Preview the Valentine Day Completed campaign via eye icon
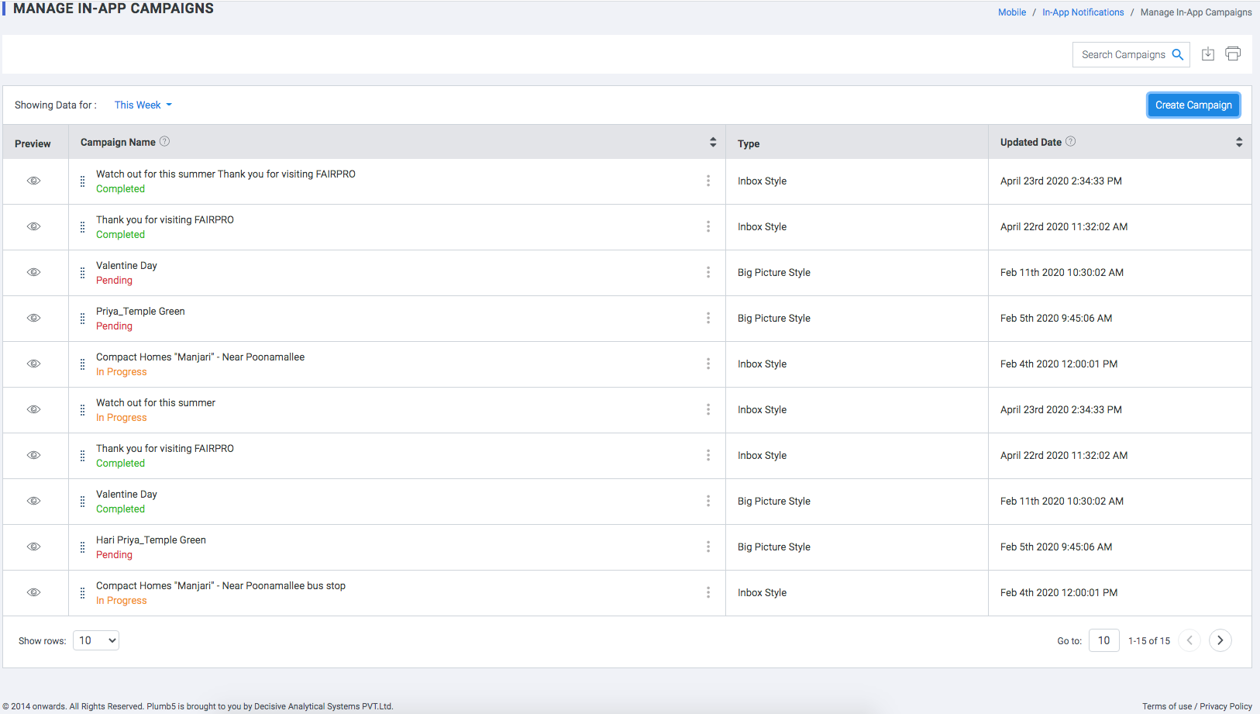1260x714 pixels. pos(34,501)
